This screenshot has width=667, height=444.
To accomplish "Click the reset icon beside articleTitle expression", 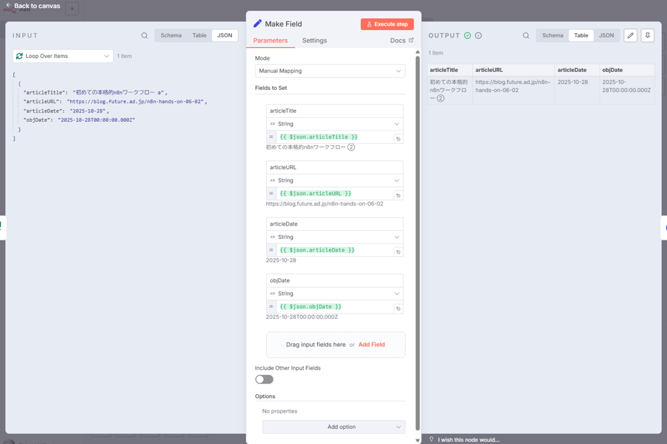I will pos(398,139).
